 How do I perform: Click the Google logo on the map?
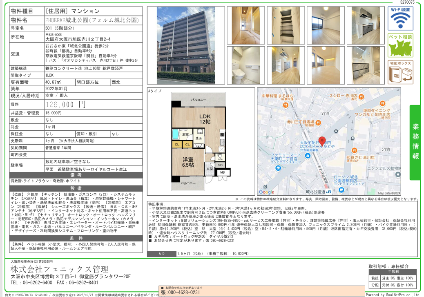point(267,192)
